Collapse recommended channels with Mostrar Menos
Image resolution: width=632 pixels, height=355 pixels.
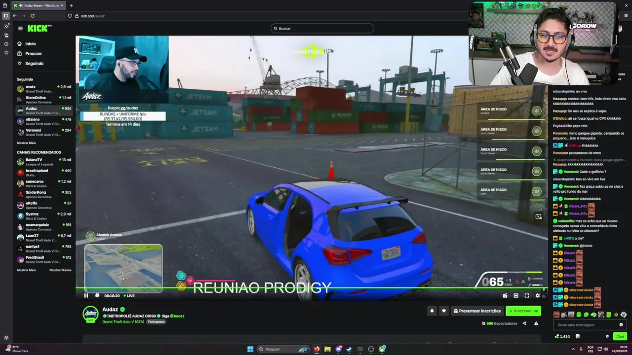tap(60, 270)
